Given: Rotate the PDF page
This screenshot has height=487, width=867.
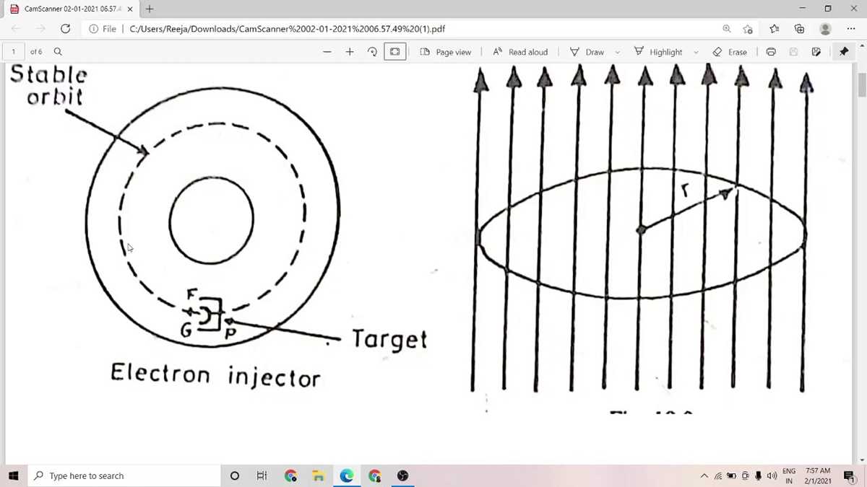Looking at the screenshot, I should 372,52.
